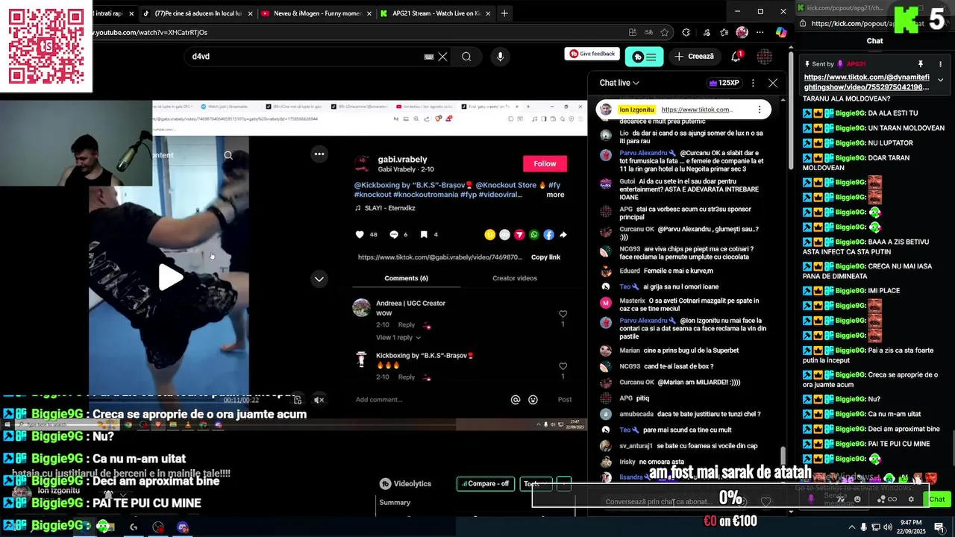Follow gabi.vrabely on TikTok
Image resolution: width=955 pixels, height=537 pixels.
pos(545,163)
